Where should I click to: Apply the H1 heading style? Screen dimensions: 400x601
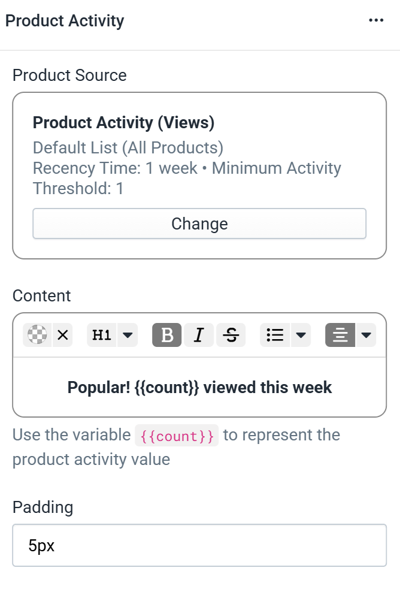pos(102,335)
